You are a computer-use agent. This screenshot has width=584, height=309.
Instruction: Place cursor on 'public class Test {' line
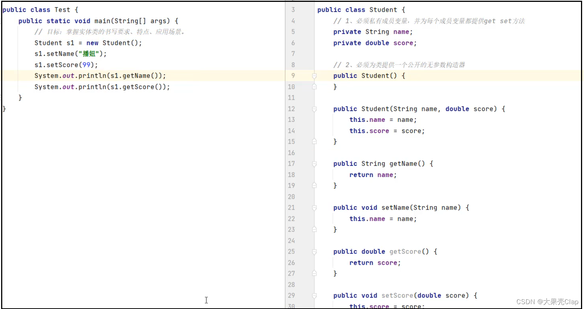[40, 10]
